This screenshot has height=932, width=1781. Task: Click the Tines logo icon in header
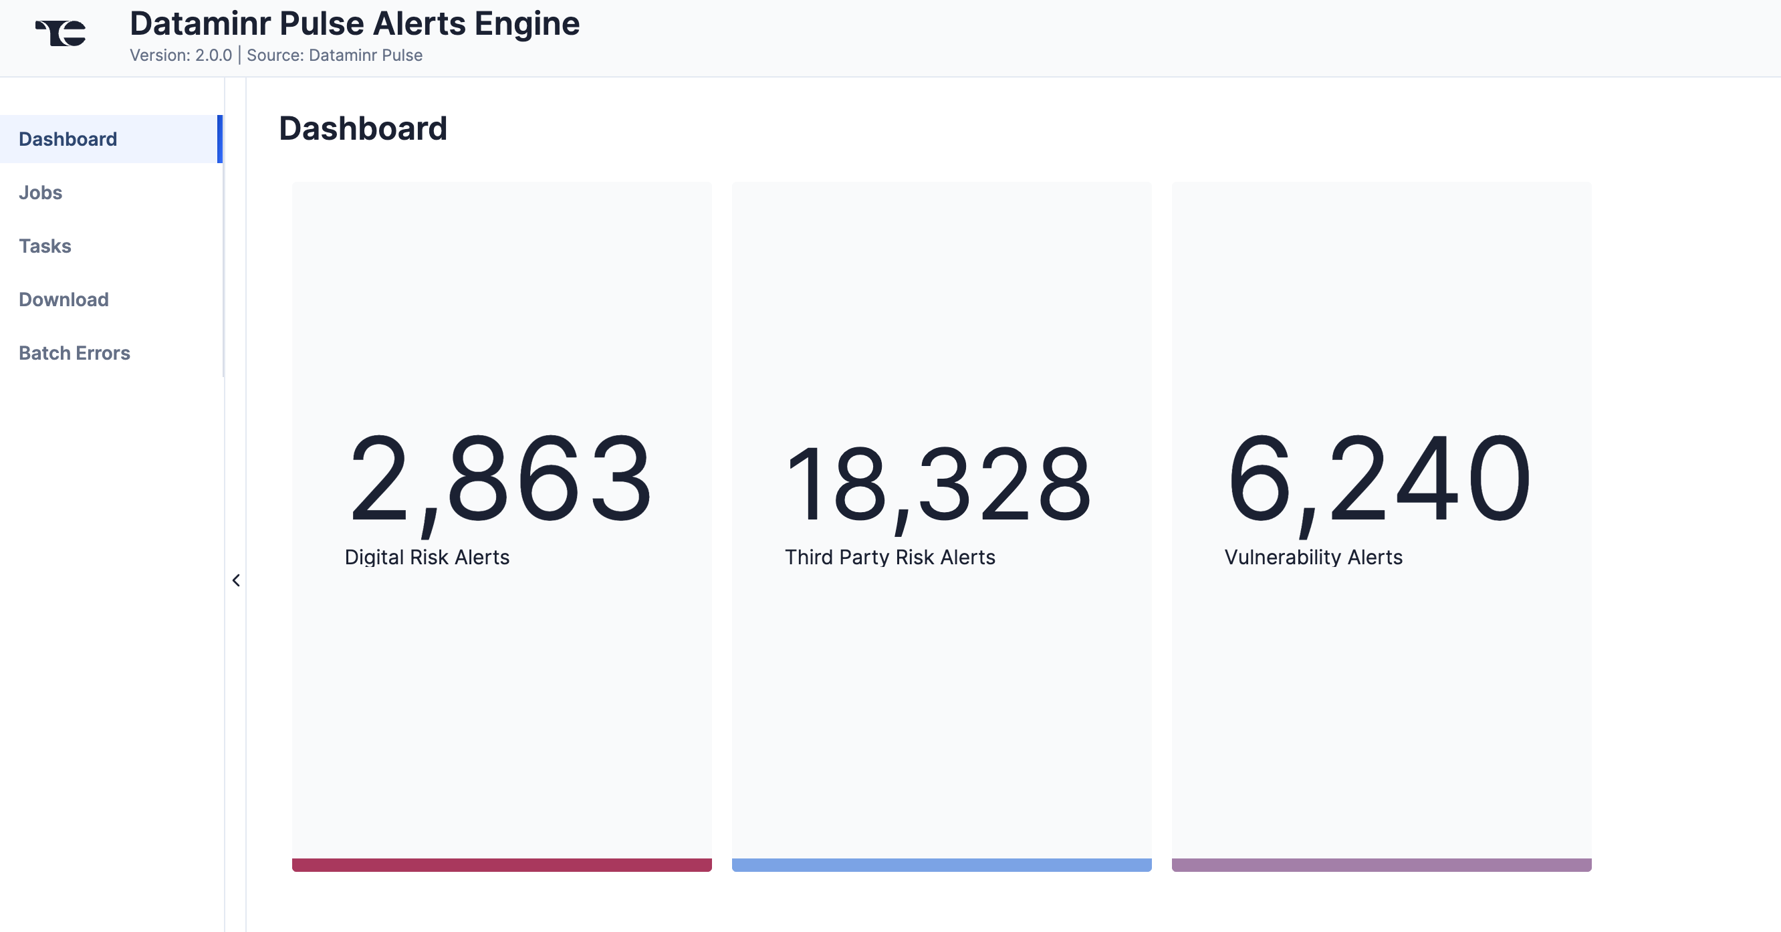(x=61, y=33)
